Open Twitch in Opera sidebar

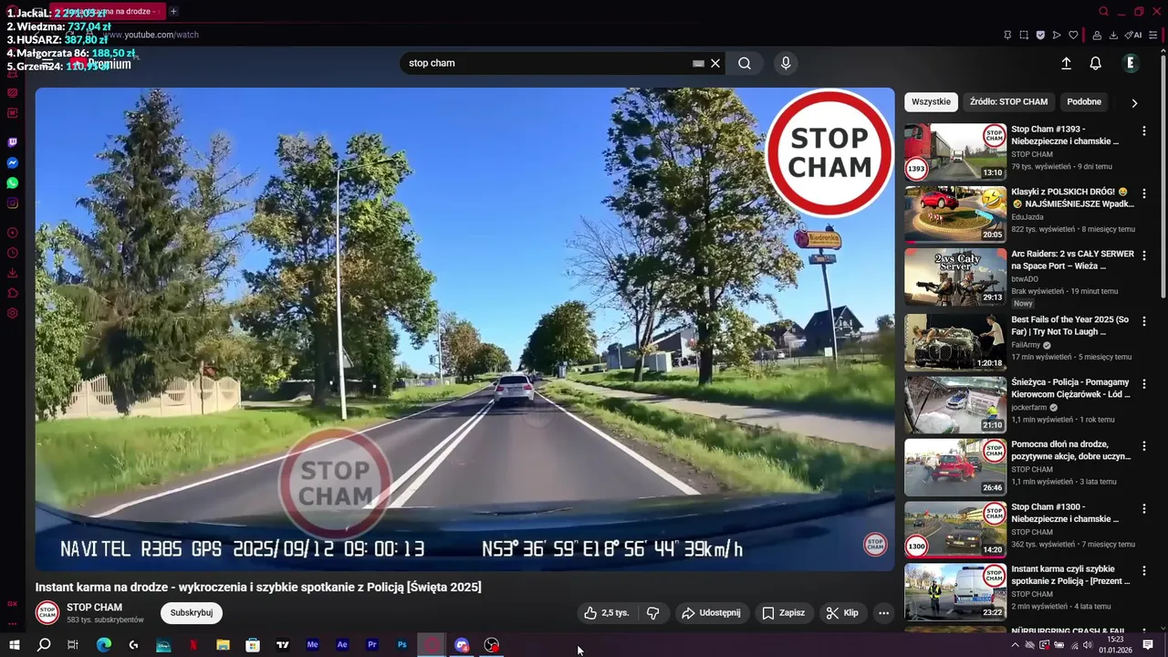13,142
